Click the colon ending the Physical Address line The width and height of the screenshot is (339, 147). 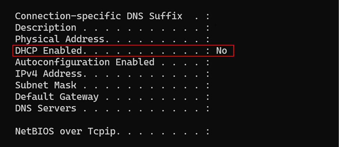(208, 40)
